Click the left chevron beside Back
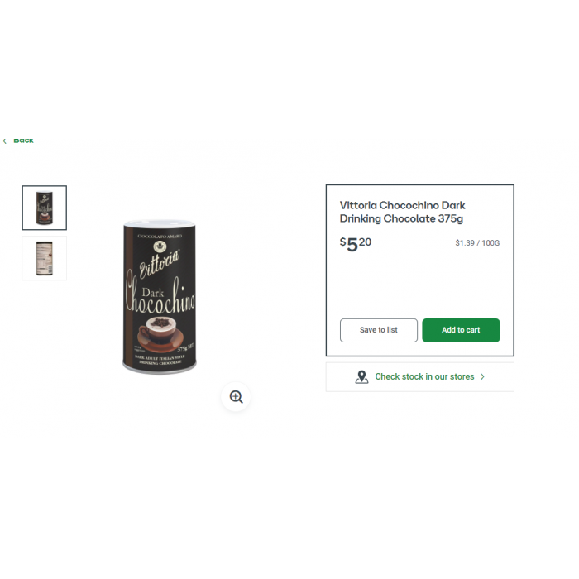Screen dimensions: 579x579 (x=4, y=141)
